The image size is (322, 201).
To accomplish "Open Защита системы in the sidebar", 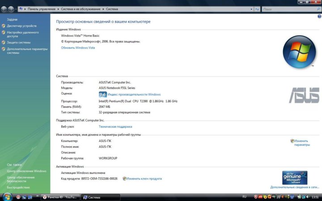I will pos(19,42).
